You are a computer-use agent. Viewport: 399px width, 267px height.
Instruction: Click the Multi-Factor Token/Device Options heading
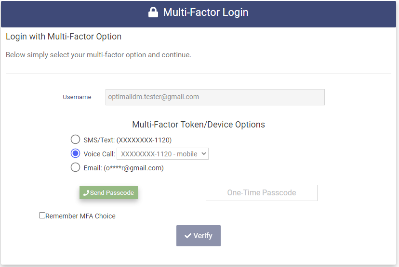(199, 125)
